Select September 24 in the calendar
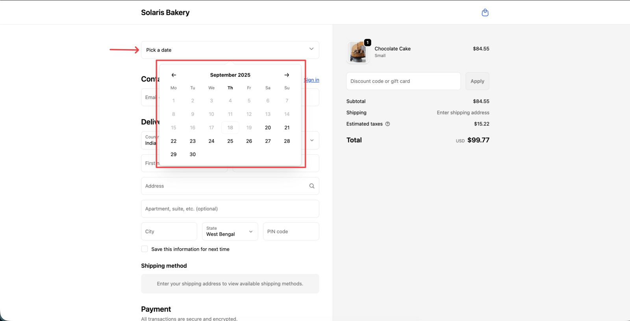The height and width of the screenshot is (321, 630). click(x=211, y=141)
